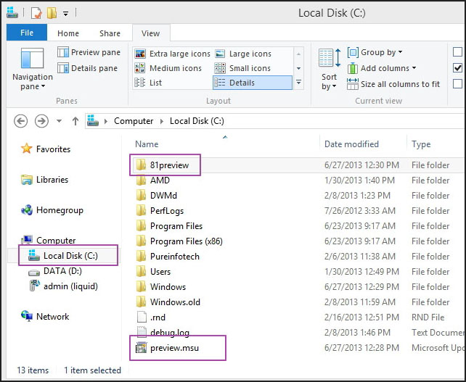
Task: Select DATA (D:) drive in navigation pane
Action: pos(55,271)
